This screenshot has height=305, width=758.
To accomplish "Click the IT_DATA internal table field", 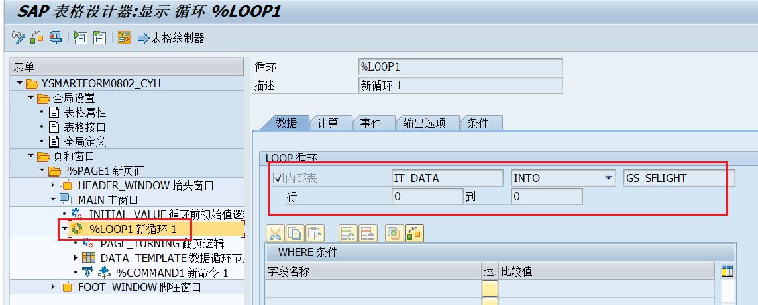I will click(447, 178).
